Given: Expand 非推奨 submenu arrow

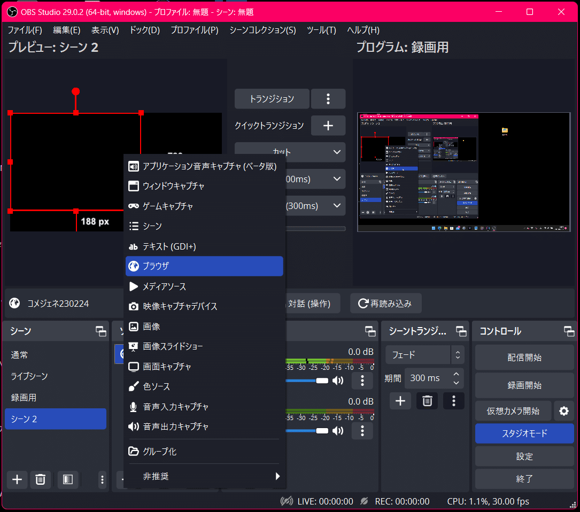Looking at the screenshot, I should (x=277, y=476).
